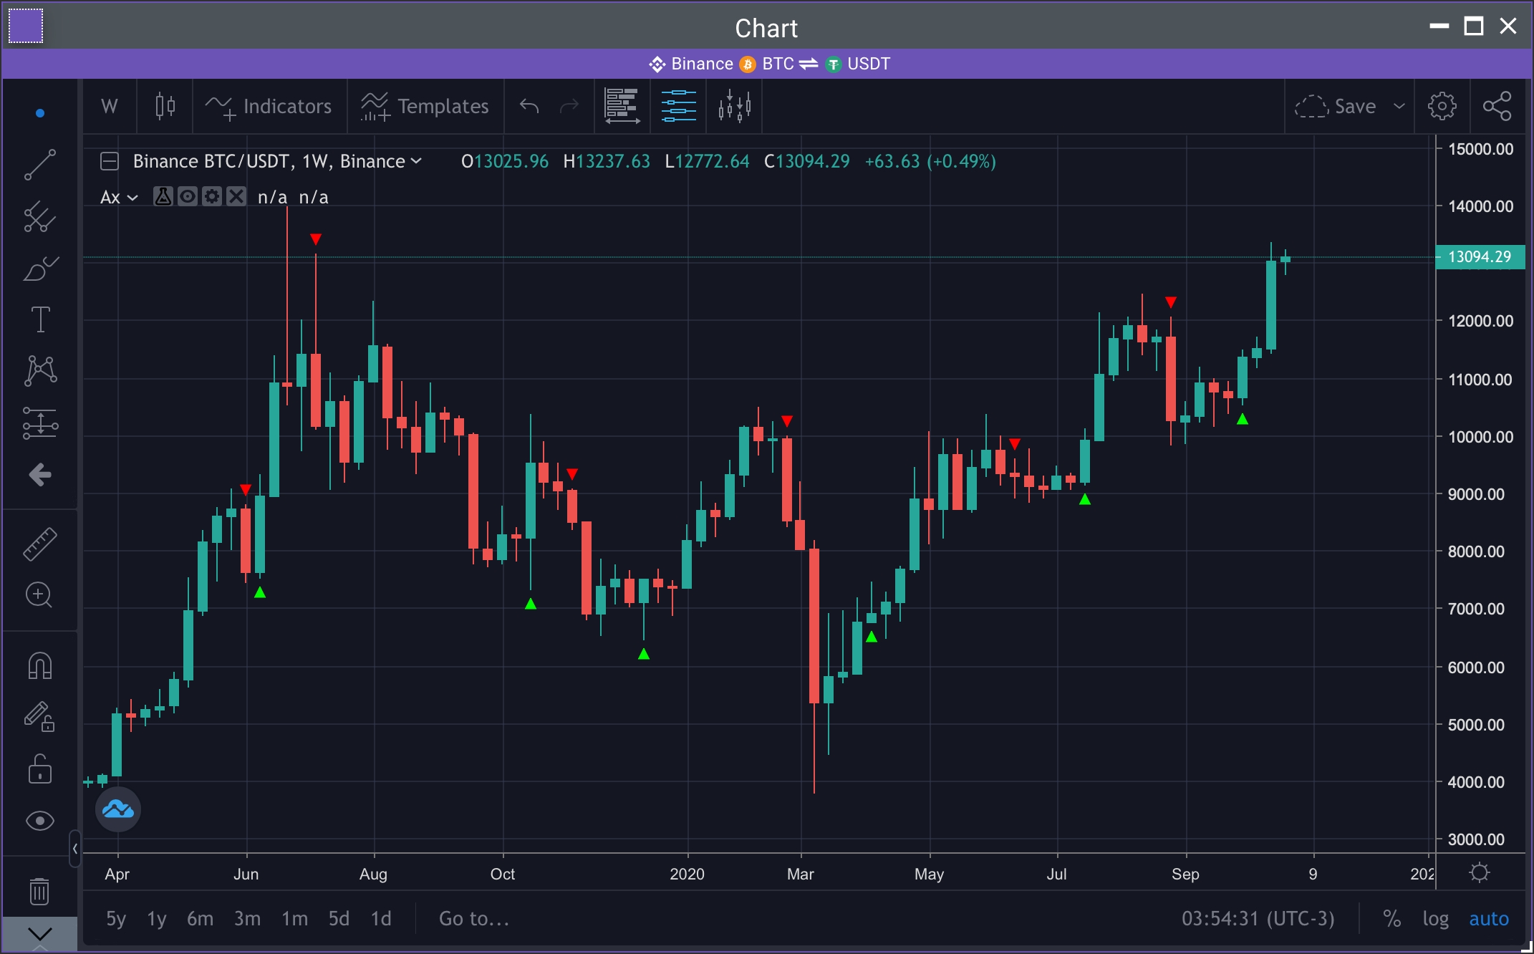Select the trend line drawing tool

(39, 165)
